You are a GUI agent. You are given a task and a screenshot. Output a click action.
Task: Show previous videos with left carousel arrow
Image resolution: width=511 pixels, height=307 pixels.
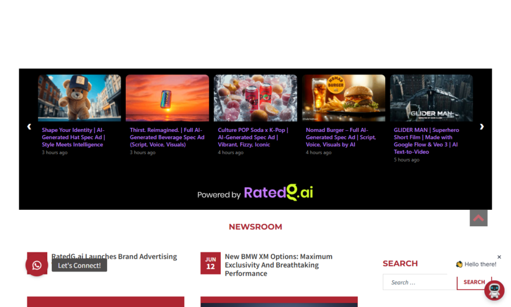point(29,127)
